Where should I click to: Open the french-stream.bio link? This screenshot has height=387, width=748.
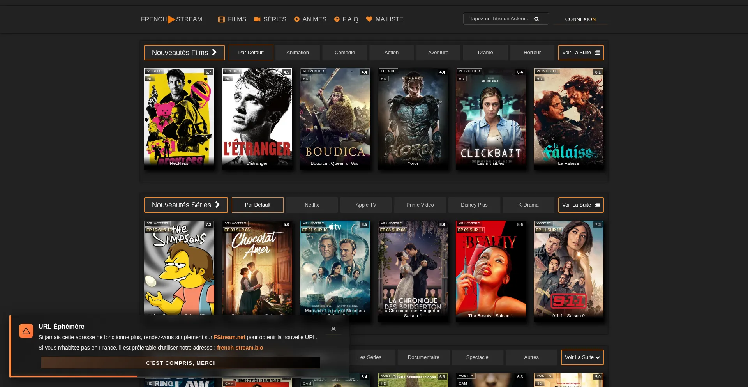240,348
